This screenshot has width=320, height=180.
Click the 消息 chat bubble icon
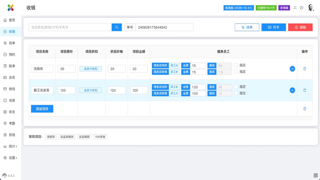[x=5, y=100]
